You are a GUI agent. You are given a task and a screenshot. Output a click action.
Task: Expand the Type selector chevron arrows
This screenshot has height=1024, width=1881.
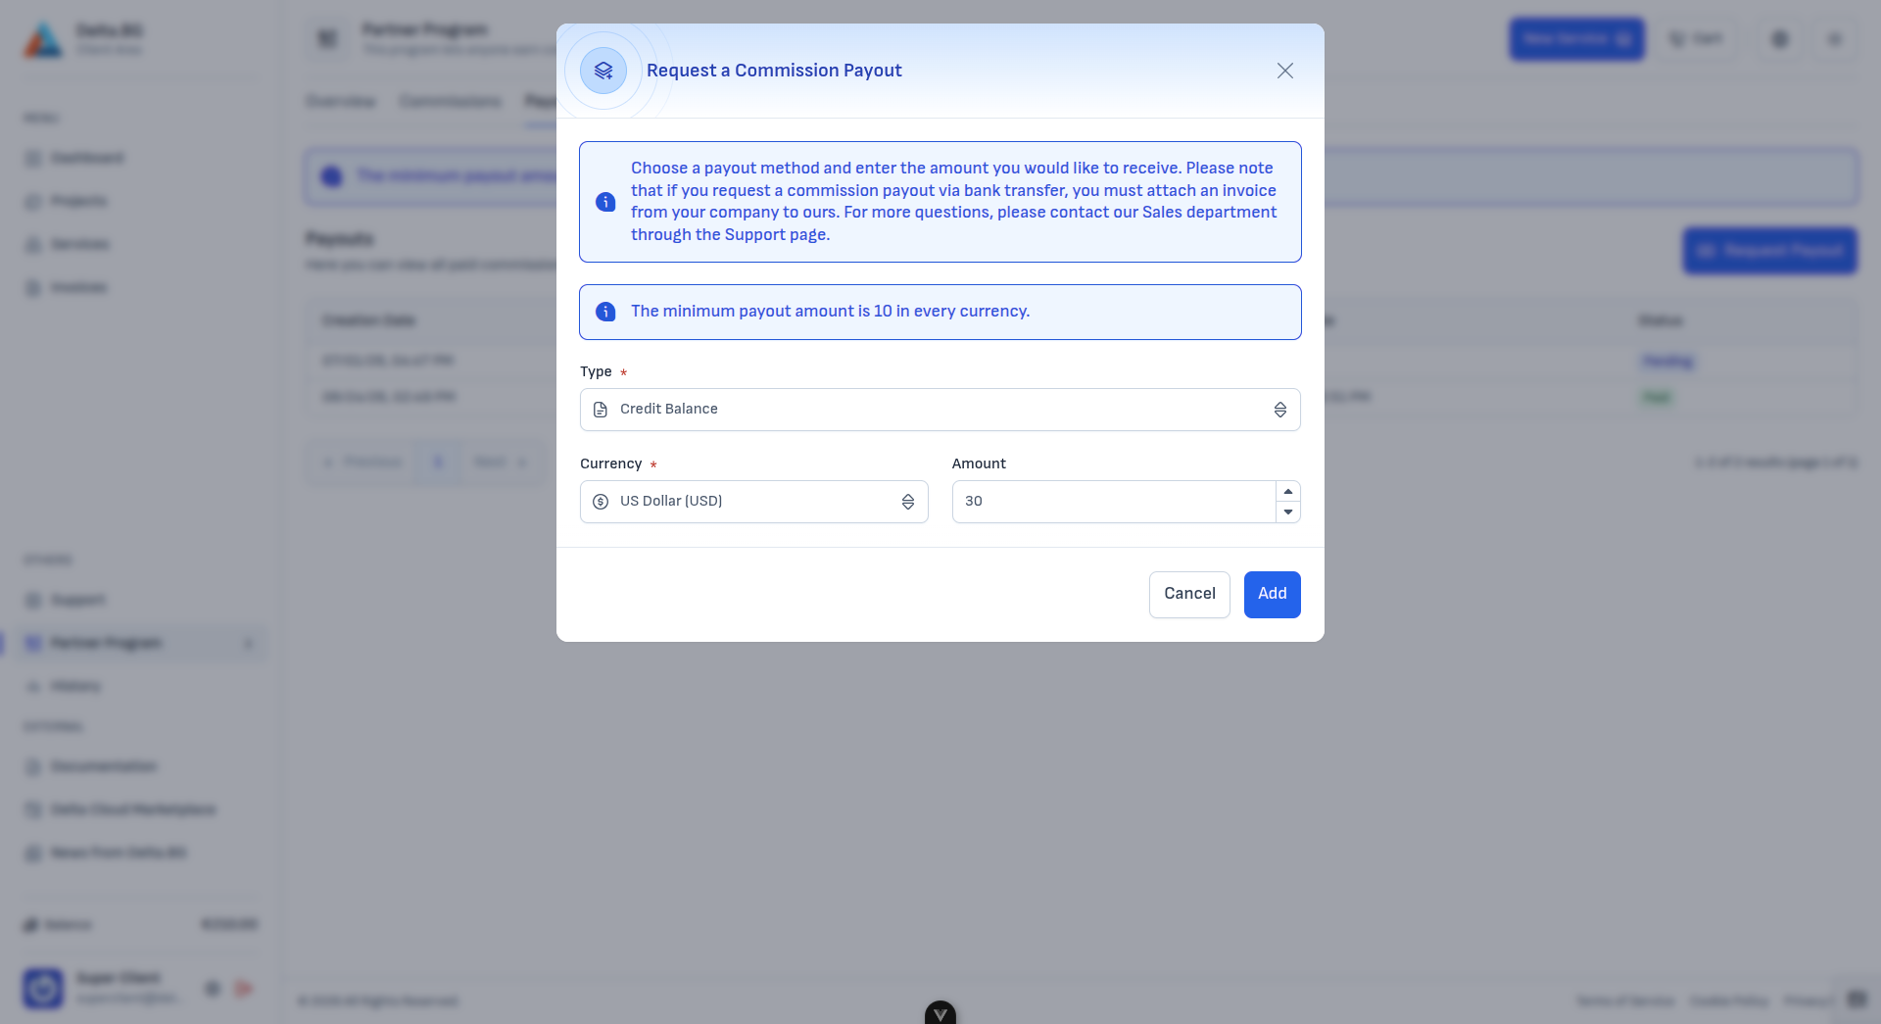pos(1280,410)
